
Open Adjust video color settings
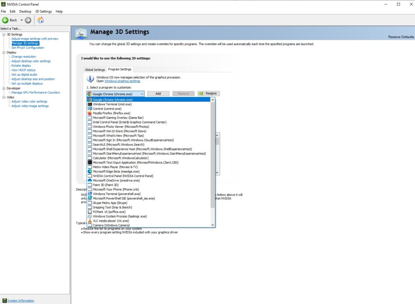click(29, 101)
